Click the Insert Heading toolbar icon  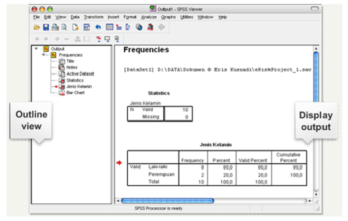click(99, 39)
